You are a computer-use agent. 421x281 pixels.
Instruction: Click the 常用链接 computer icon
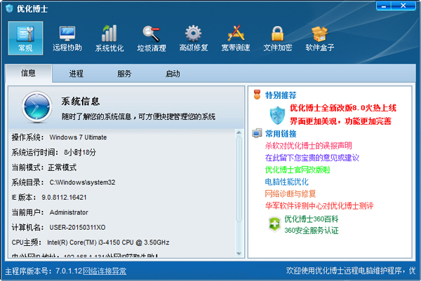click(x=257, y=133)
